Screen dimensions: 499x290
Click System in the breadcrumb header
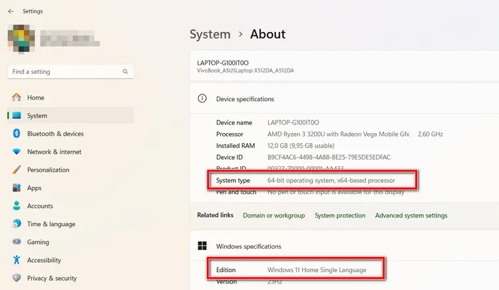(210, 35)
